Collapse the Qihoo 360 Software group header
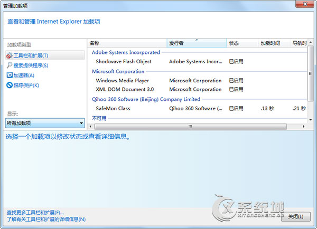The height and width of the screenshot is (229, 317). (x=146, y=99)
